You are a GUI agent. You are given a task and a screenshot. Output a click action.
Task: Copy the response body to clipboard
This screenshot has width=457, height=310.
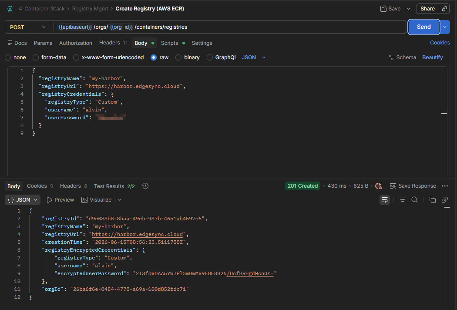click(x=433, y=200)
